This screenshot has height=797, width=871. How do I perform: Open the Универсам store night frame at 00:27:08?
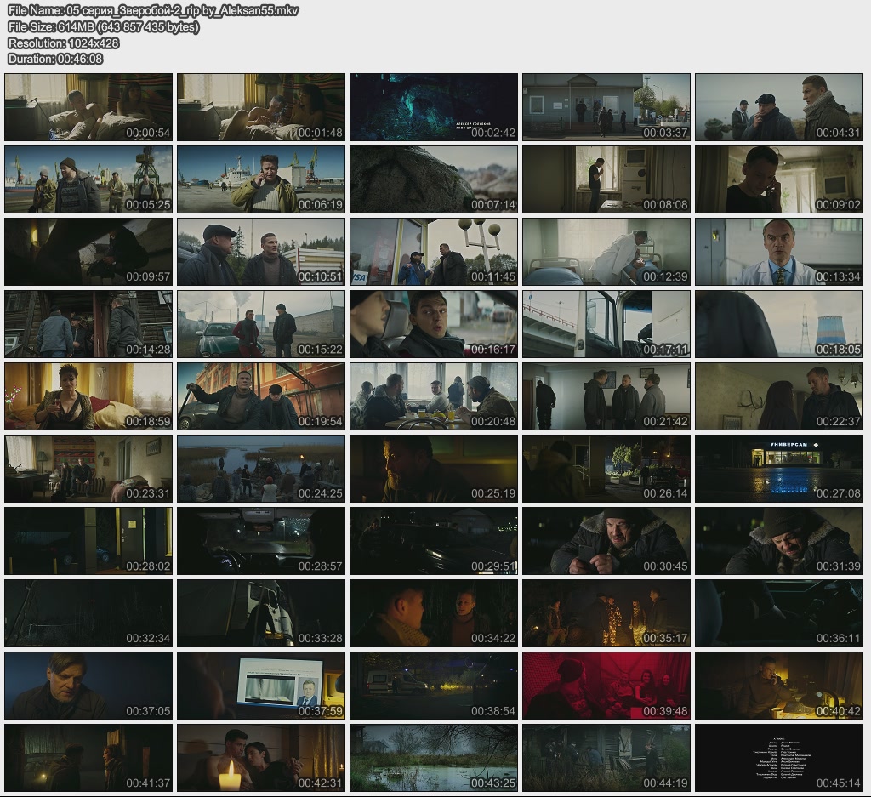[x=778, y=469]
